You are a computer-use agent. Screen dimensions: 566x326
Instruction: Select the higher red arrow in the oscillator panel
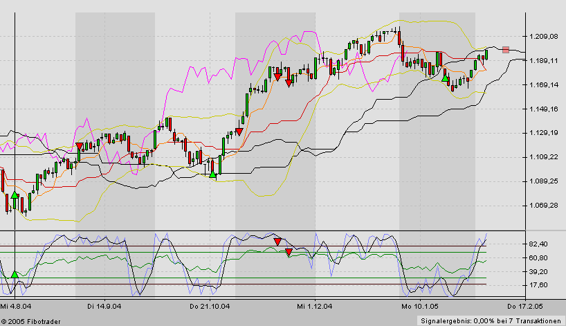pyautogui.click(x=277, y=242)
